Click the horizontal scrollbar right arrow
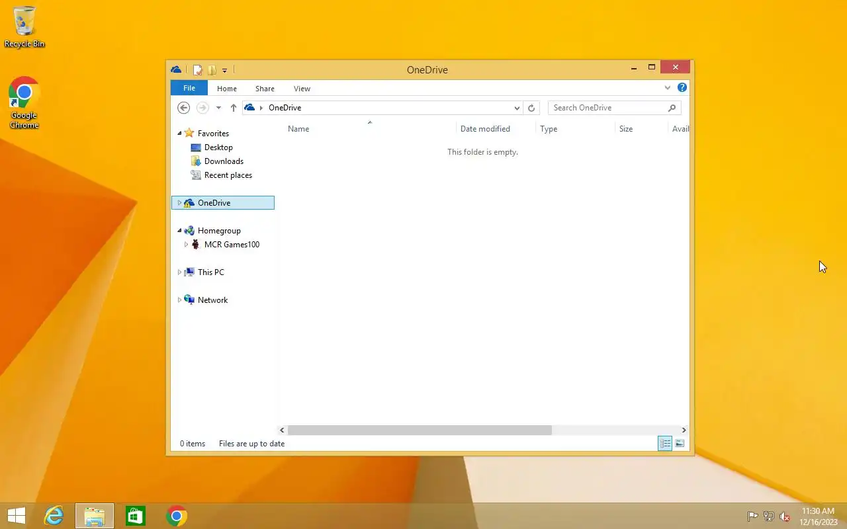This screenshot has height=529, width=847. tap(684, 430)
